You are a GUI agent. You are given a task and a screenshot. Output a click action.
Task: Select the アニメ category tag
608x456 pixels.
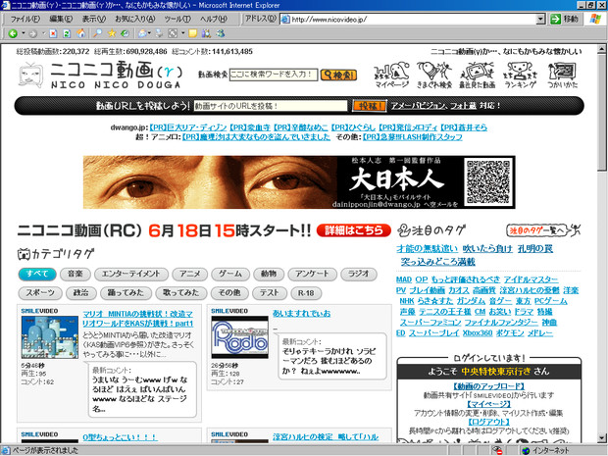click(190, 275)
